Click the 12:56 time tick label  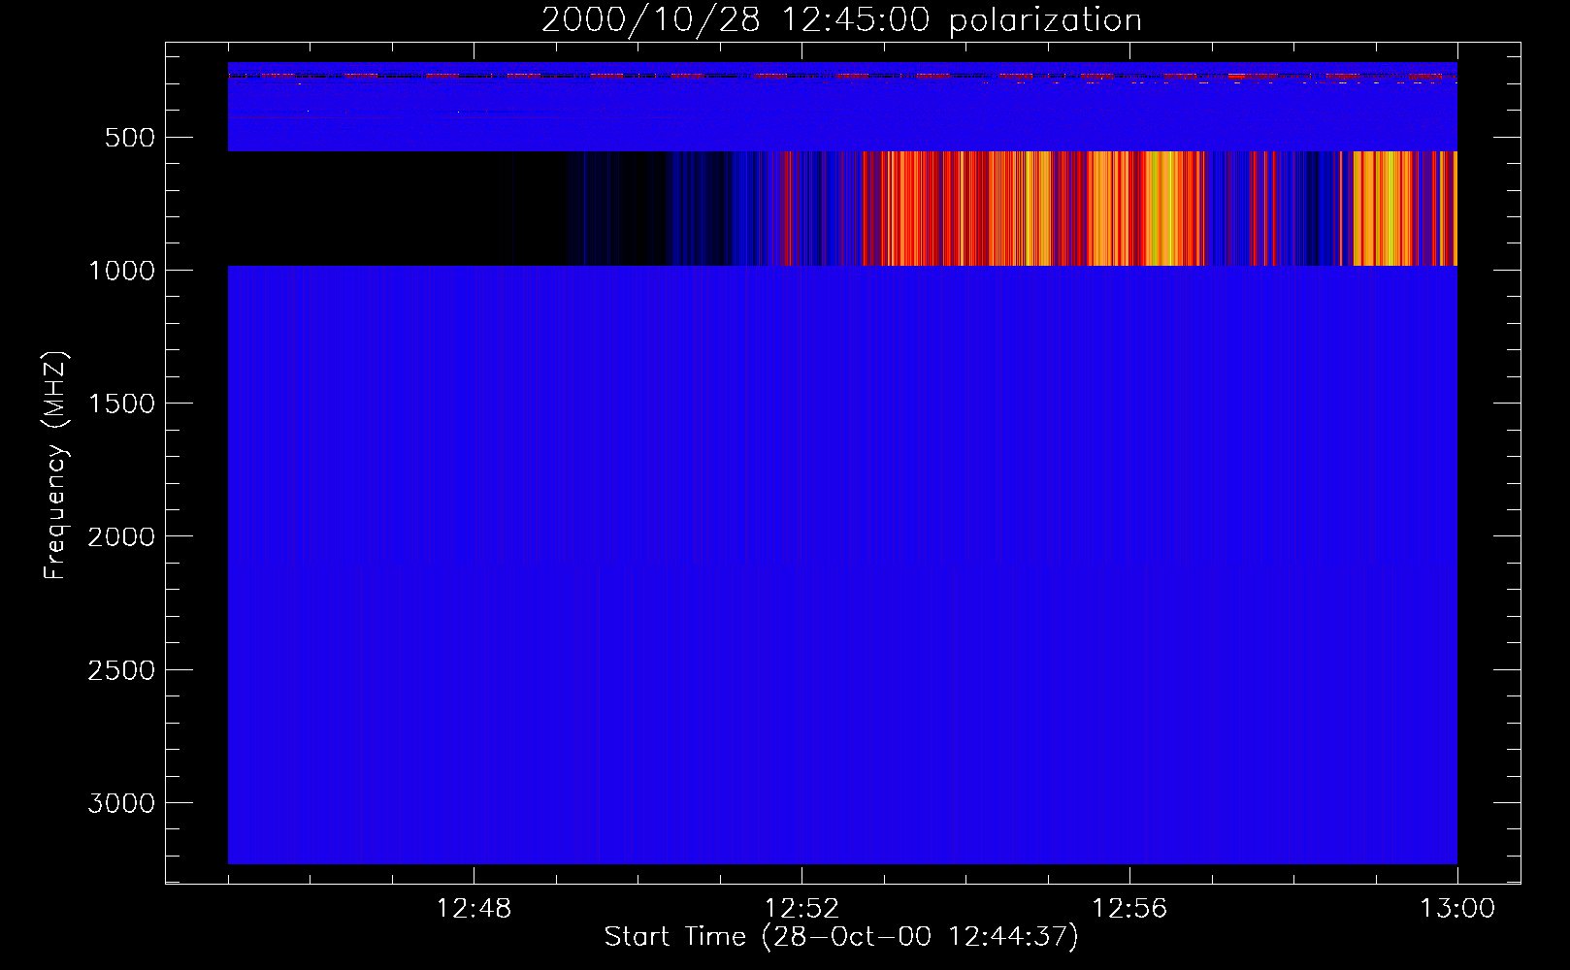point(1129,909)
